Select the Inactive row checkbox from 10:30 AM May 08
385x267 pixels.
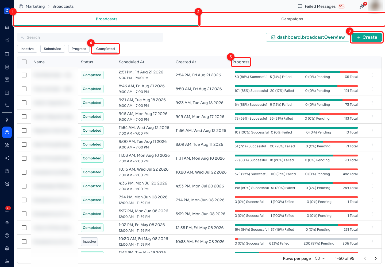pos(24,242)
